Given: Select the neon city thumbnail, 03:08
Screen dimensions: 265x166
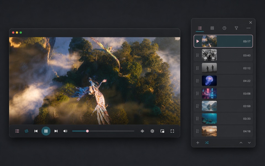Looking at the screenshot, I should click(209, 94).
